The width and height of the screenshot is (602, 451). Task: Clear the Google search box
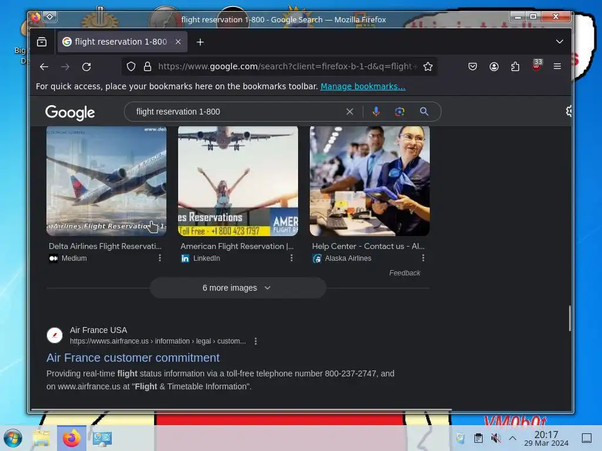349,112
